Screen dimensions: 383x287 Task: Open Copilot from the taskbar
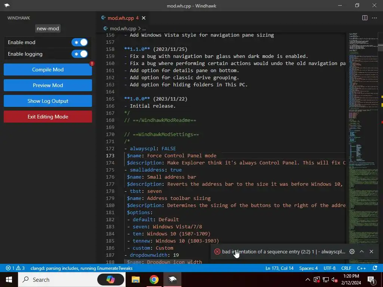pyautogui.click(x=111, y=280)
